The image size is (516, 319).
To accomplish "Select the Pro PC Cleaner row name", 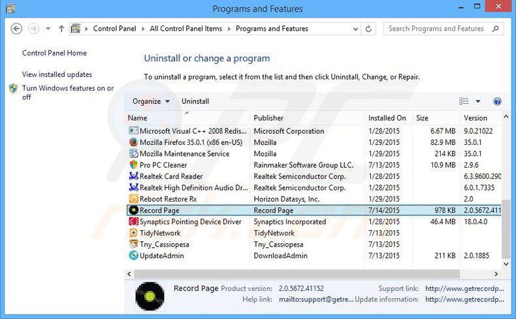I will point(163,165).
